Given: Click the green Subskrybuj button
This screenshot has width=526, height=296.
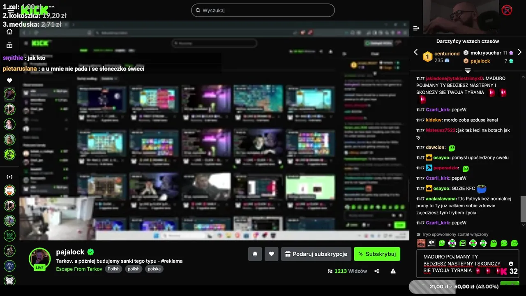Looking at the screenshot, I should click(377, 254).
